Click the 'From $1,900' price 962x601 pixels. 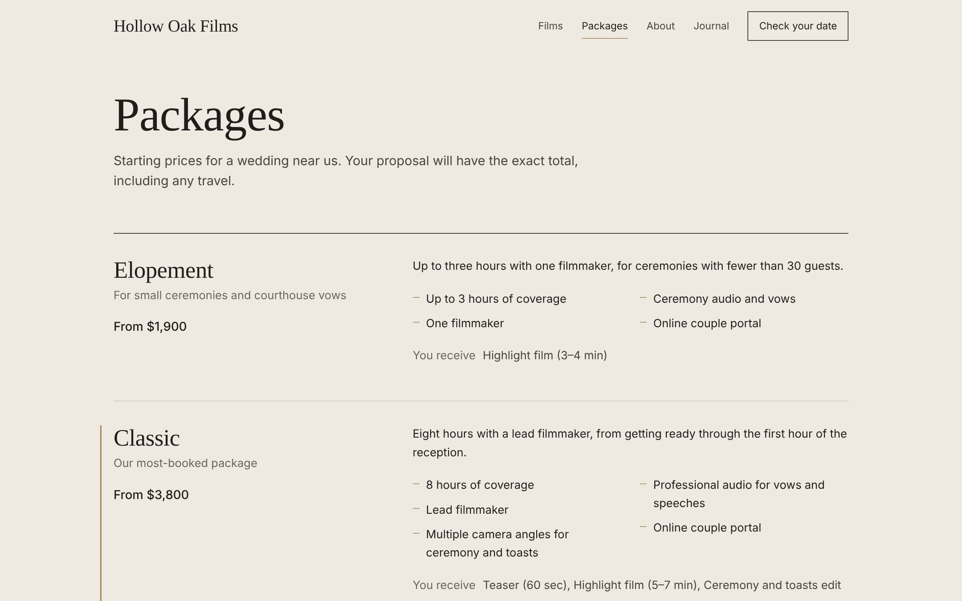tap(150, 326)
